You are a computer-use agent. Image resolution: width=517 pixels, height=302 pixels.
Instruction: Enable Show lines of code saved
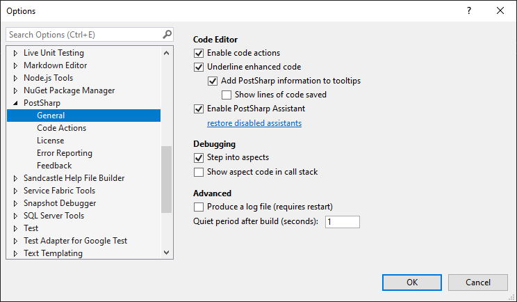pos(227,95)
